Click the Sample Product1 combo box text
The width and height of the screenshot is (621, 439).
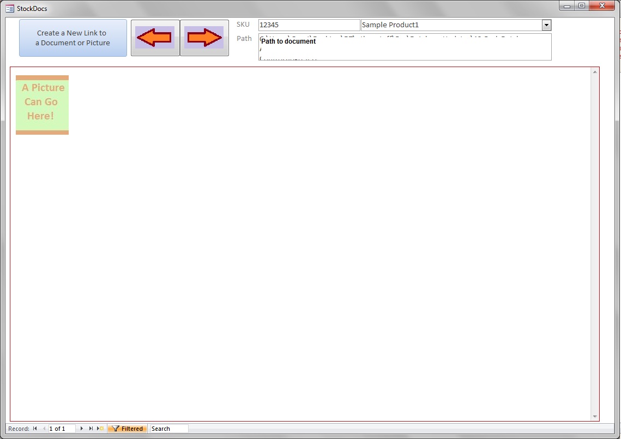(451, 25)
